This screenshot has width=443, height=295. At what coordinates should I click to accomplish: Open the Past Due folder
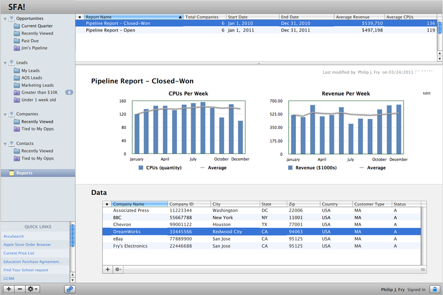pyautogui.click(x=30, y=41)
